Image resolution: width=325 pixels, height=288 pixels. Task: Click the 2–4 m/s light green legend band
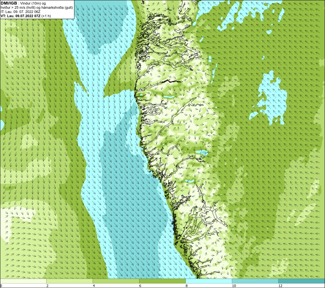pos(70,281)
